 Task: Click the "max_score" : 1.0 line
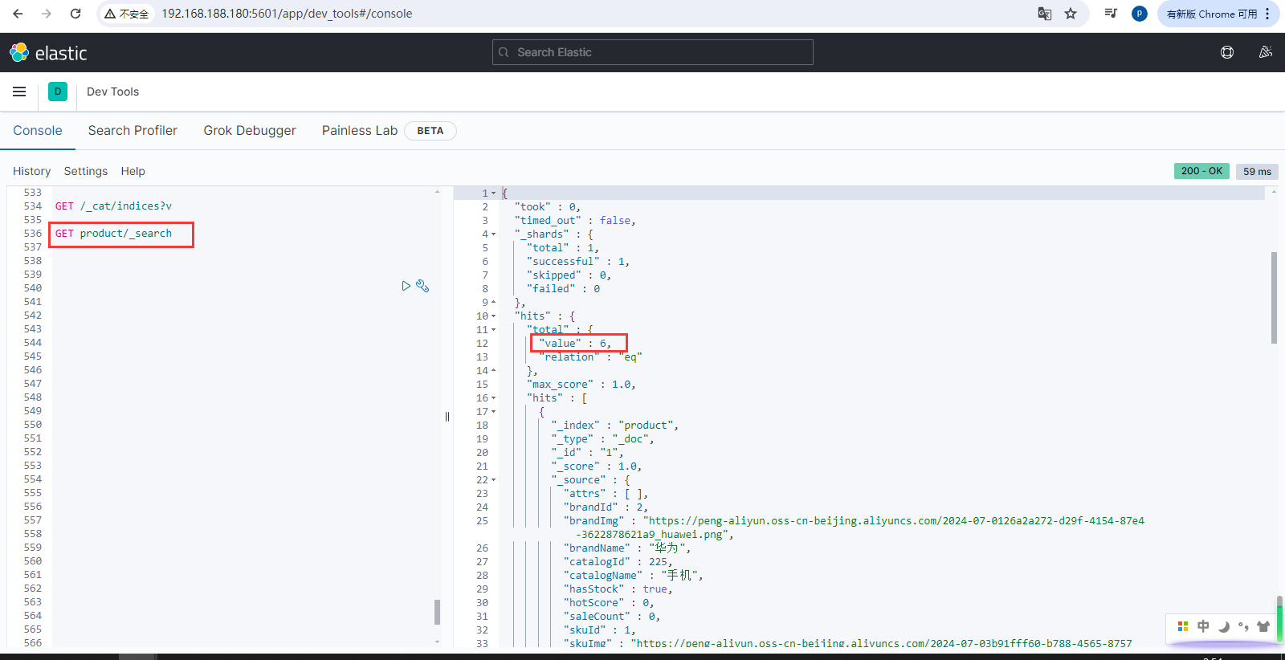point(581,385)
